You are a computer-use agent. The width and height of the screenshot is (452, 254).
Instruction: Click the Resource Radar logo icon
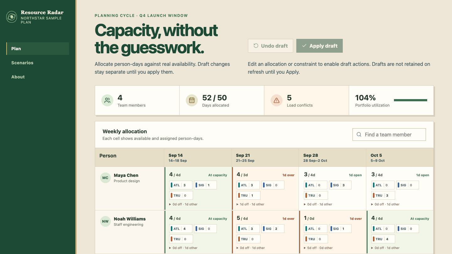pyautogui.click(x=12, y=17)
